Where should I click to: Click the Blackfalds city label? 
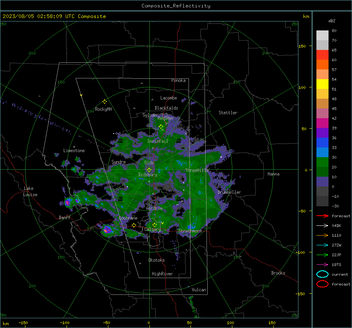[166, 108]
